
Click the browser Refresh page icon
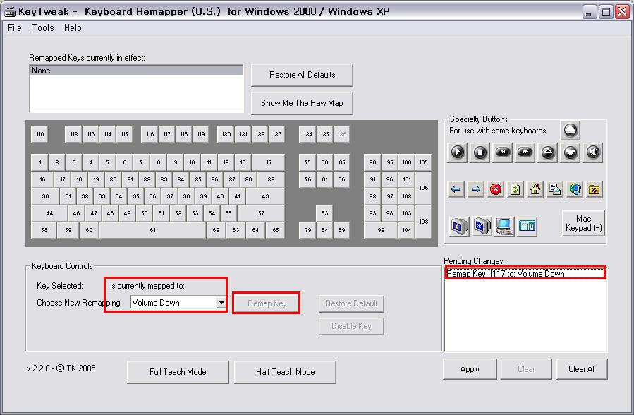point(515,189)
